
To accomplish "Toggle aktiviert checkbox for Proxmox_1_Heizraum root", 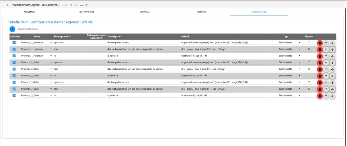I will coord(14,49).
